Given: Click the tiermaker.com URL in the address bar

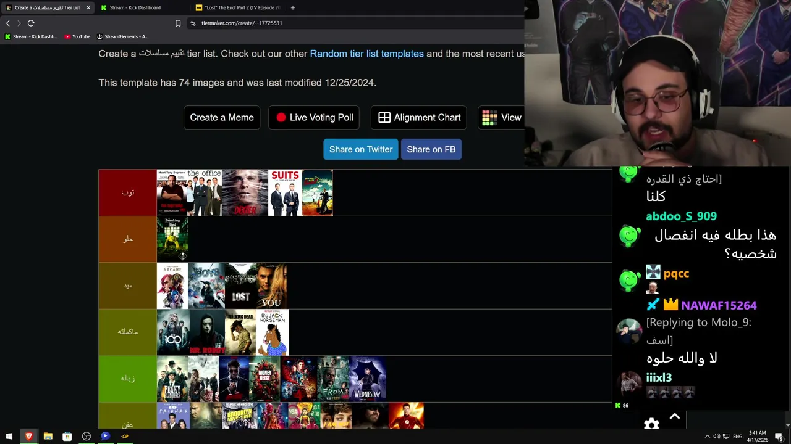Looking at the screenshot, I should 242,23.
